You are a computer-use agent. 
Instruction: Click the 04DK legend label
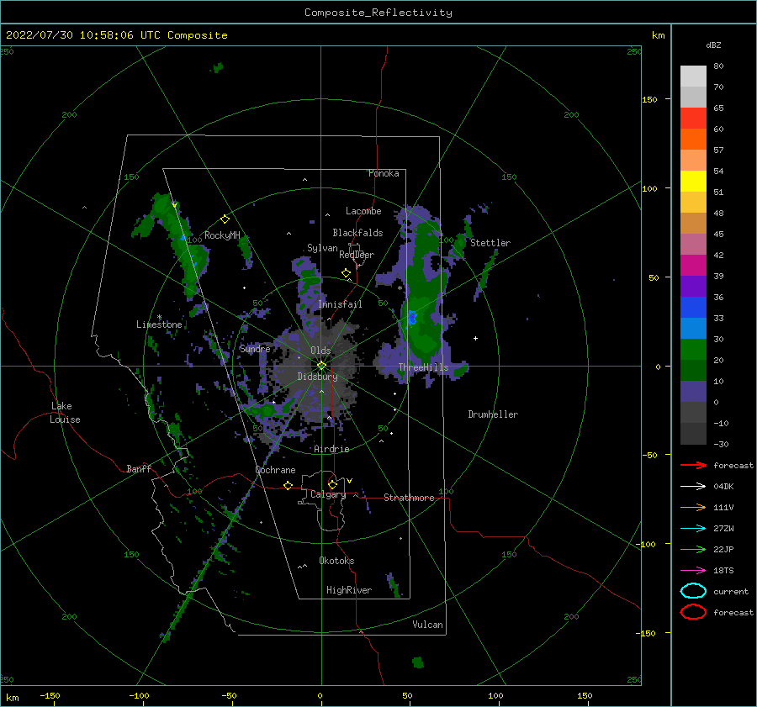(723, 487)
